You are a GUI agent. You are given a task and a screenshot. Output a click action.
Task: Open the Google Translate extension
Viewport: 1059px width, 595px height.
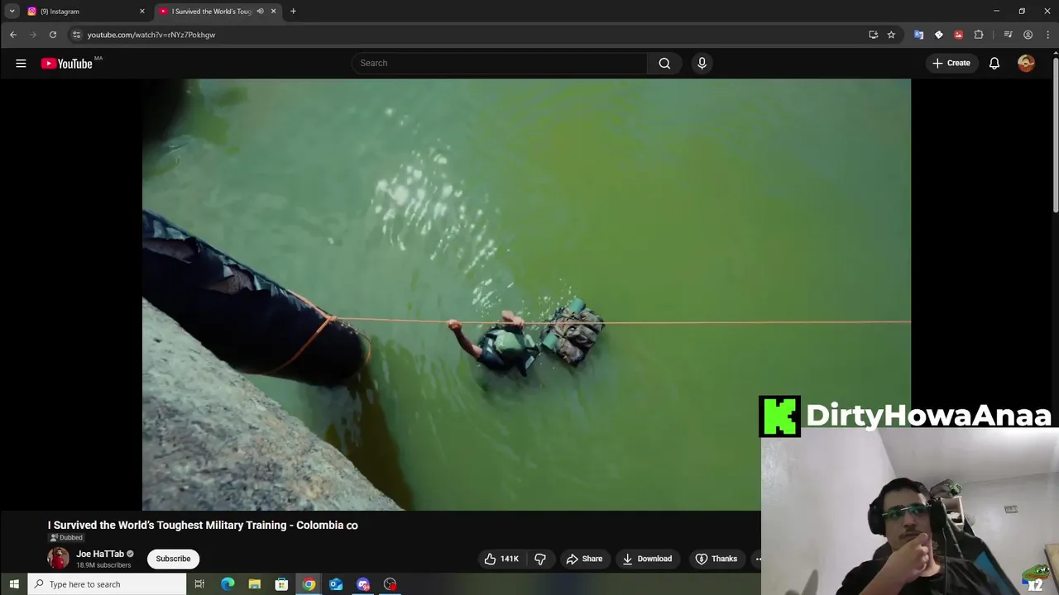[x=918, y=35]
